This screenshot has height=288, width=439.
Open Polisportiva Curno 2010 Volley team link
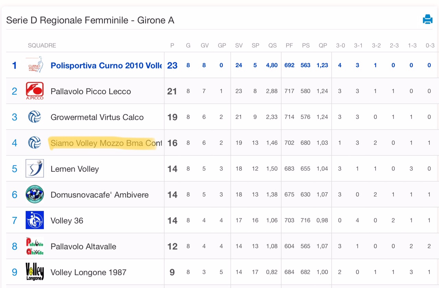pos(106,65)
